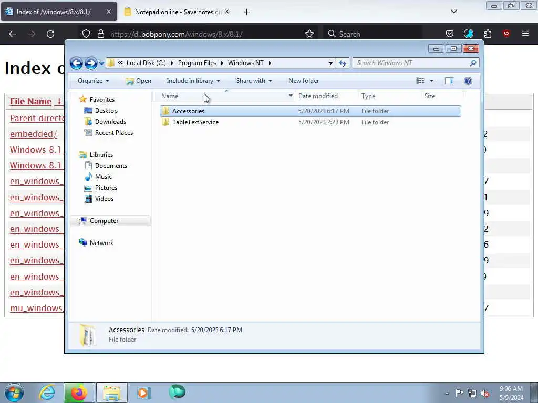Open Name column filter dropdown arrow
The width and height of the screenshot is (538, 403).
(291, 96)
